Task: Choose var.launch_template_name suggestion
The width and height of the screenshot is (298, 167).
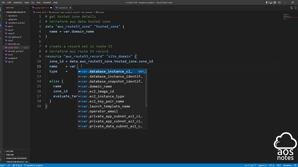Action: 112,106
